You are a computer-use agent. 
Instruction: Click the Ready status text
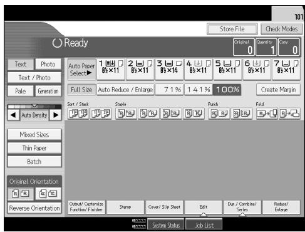pos(76,43)
